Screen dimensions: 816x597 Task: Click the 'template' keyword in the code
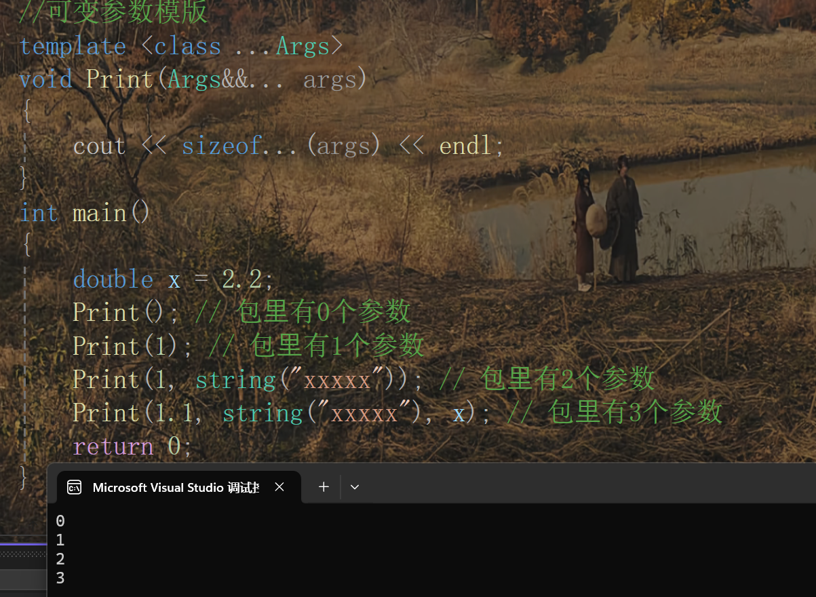coord(73,46)
